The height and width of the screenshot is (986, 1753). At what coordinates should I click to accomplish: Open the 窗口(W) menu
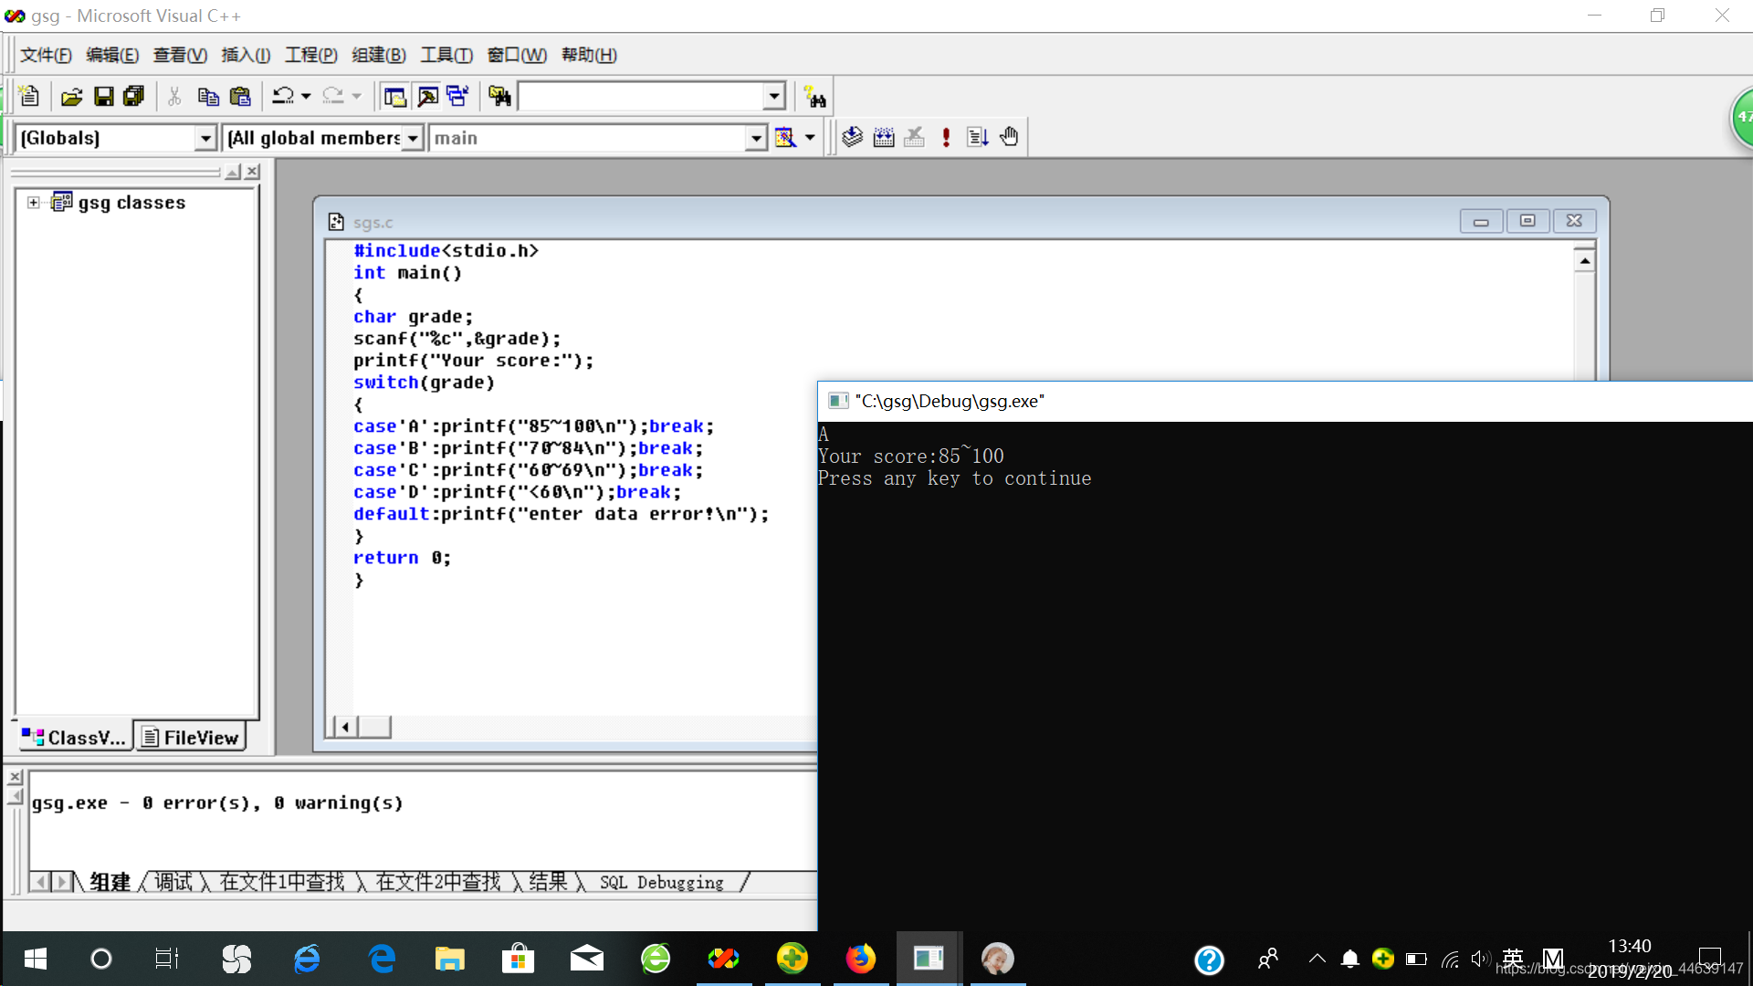tap(517, 55)
